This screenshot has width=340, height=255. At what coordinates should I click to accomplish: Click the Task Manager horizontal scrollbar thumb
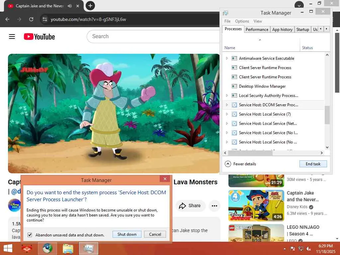click(x=250, y=153)
